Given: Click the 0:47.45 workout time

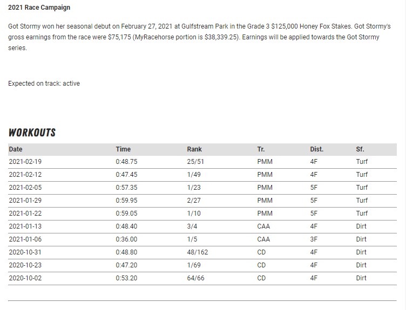Looking at the screenshot, I should coord(126,175).
